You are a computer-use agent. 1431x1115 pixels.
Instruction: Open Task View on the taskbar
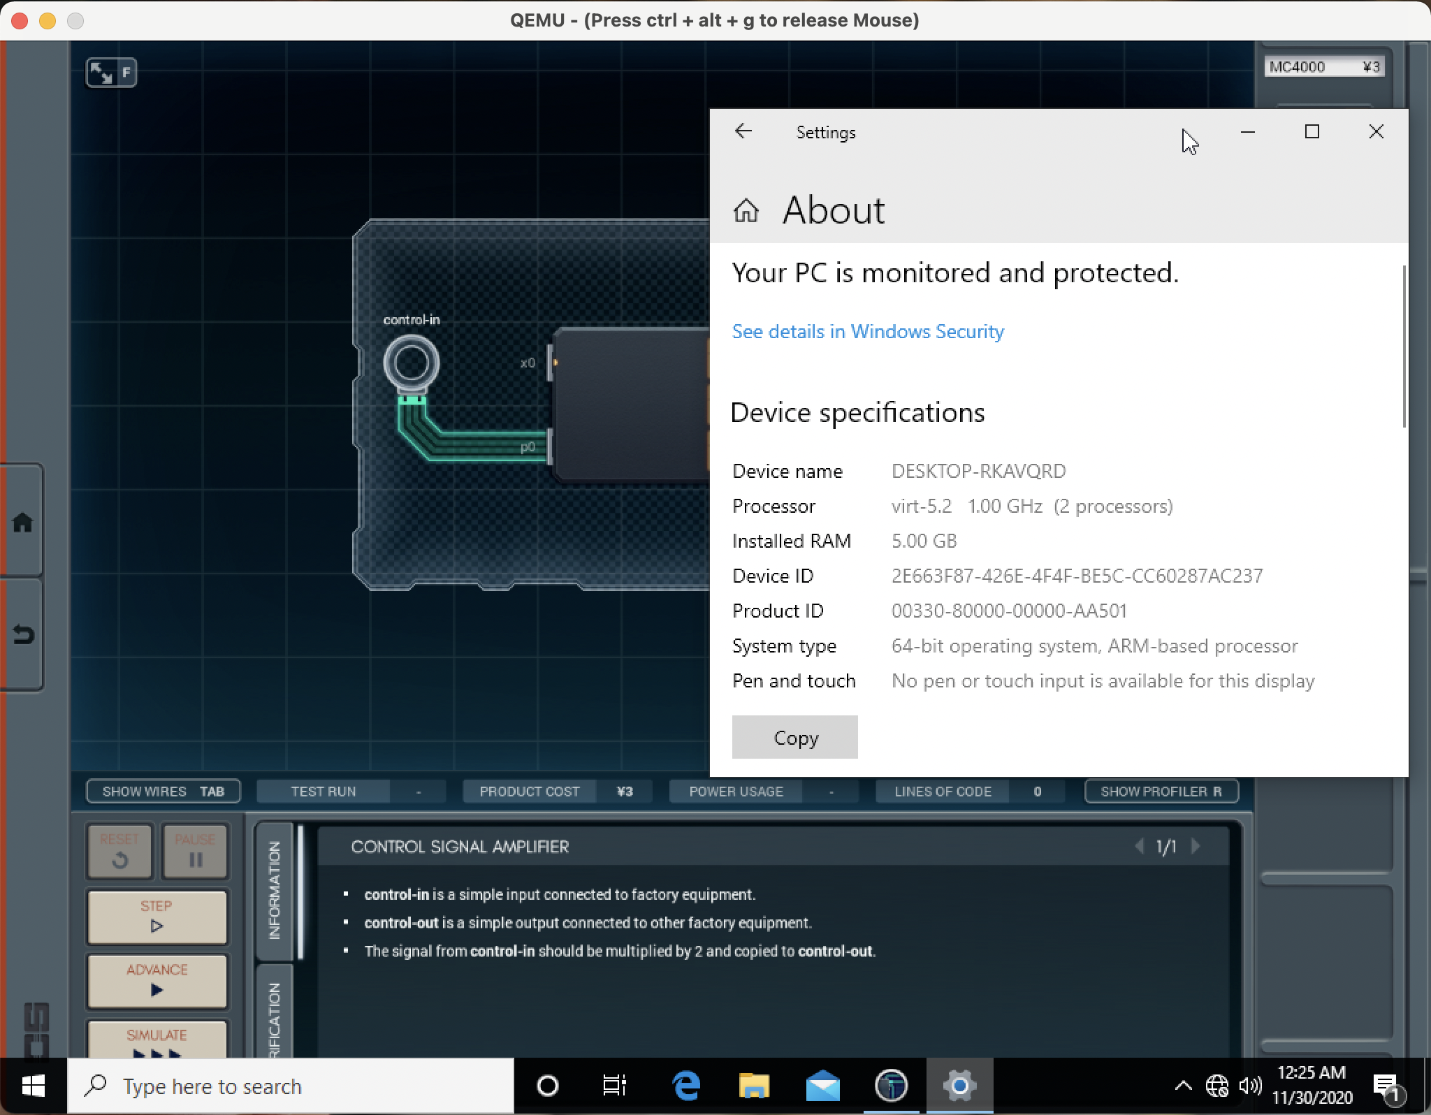coord(614,1086)
